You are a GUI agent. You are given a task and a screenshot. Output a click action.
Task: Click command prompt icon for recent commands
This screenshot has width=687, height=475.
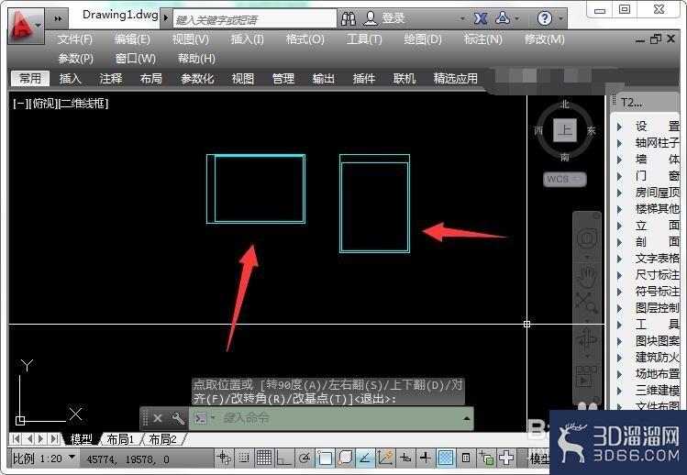point(200,418)
